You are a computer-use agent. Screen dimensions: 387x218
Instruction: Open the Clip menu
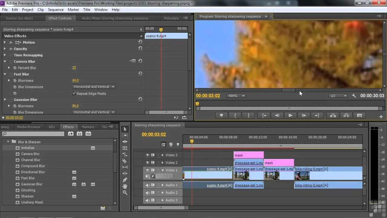41,10
